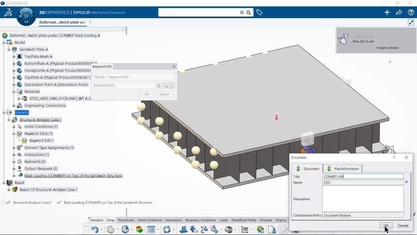417x235 pixels.
Task: Switch to the Setup tab
Action: coord(110,220)
